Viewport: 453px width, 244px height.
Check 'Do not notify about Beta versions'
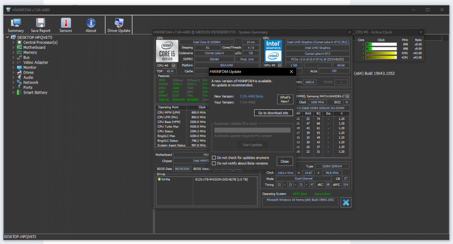point(214,163)
